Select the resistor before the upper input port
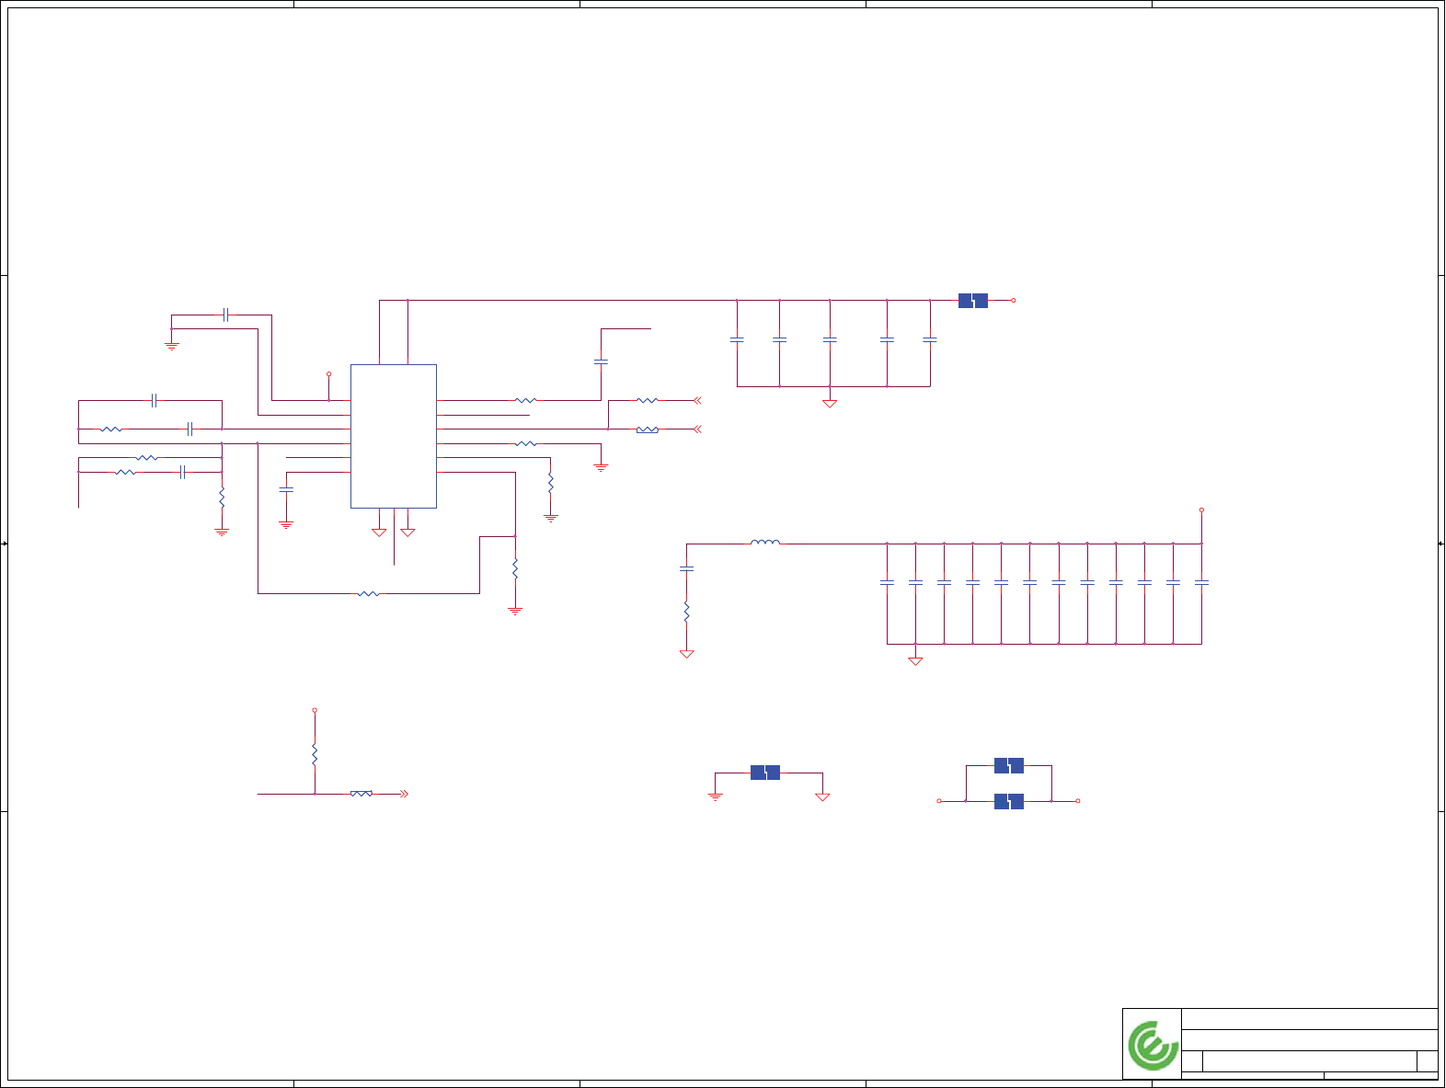The height and width of the screenshot is (1088, 1446). click(648, 400)
